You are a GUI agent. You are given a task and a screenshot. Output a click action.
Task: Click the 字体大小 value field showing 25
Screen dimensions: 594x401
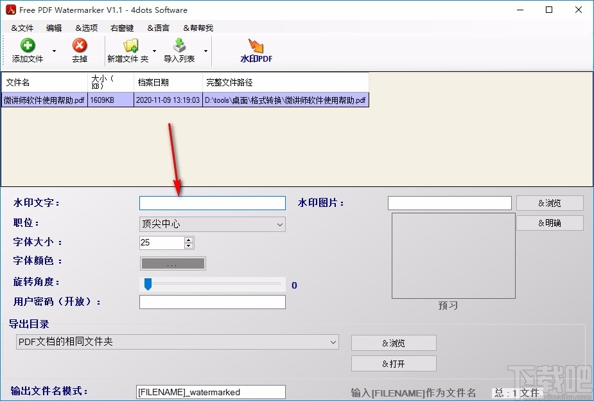162,242
